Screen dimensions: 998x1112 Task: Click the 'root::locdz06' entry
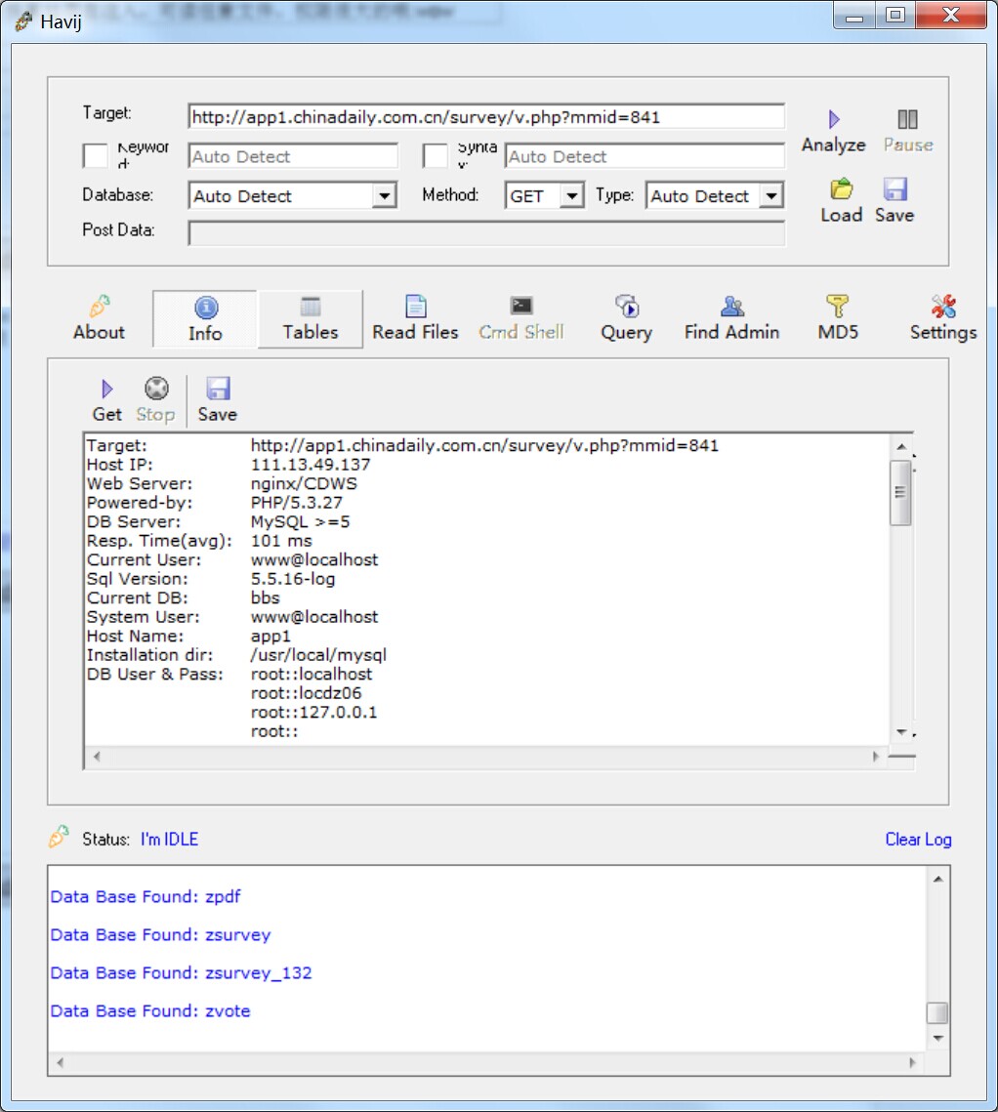point(306,693)
